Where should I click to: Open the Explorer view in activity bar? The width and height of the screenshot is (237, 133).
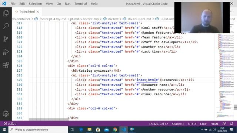(6, 13)
